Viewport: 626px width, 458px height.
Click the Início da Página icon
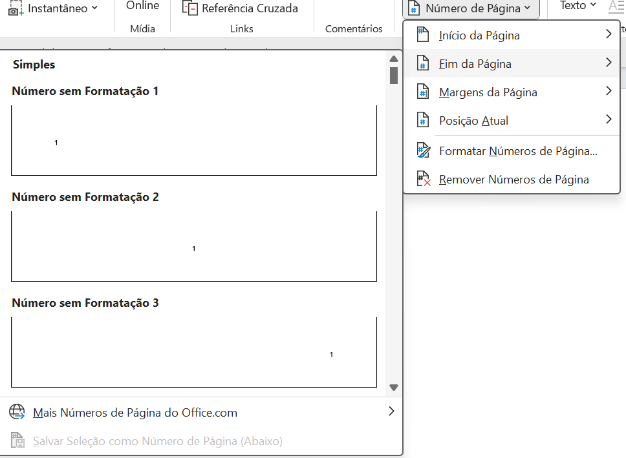click(x=423, y=35)
